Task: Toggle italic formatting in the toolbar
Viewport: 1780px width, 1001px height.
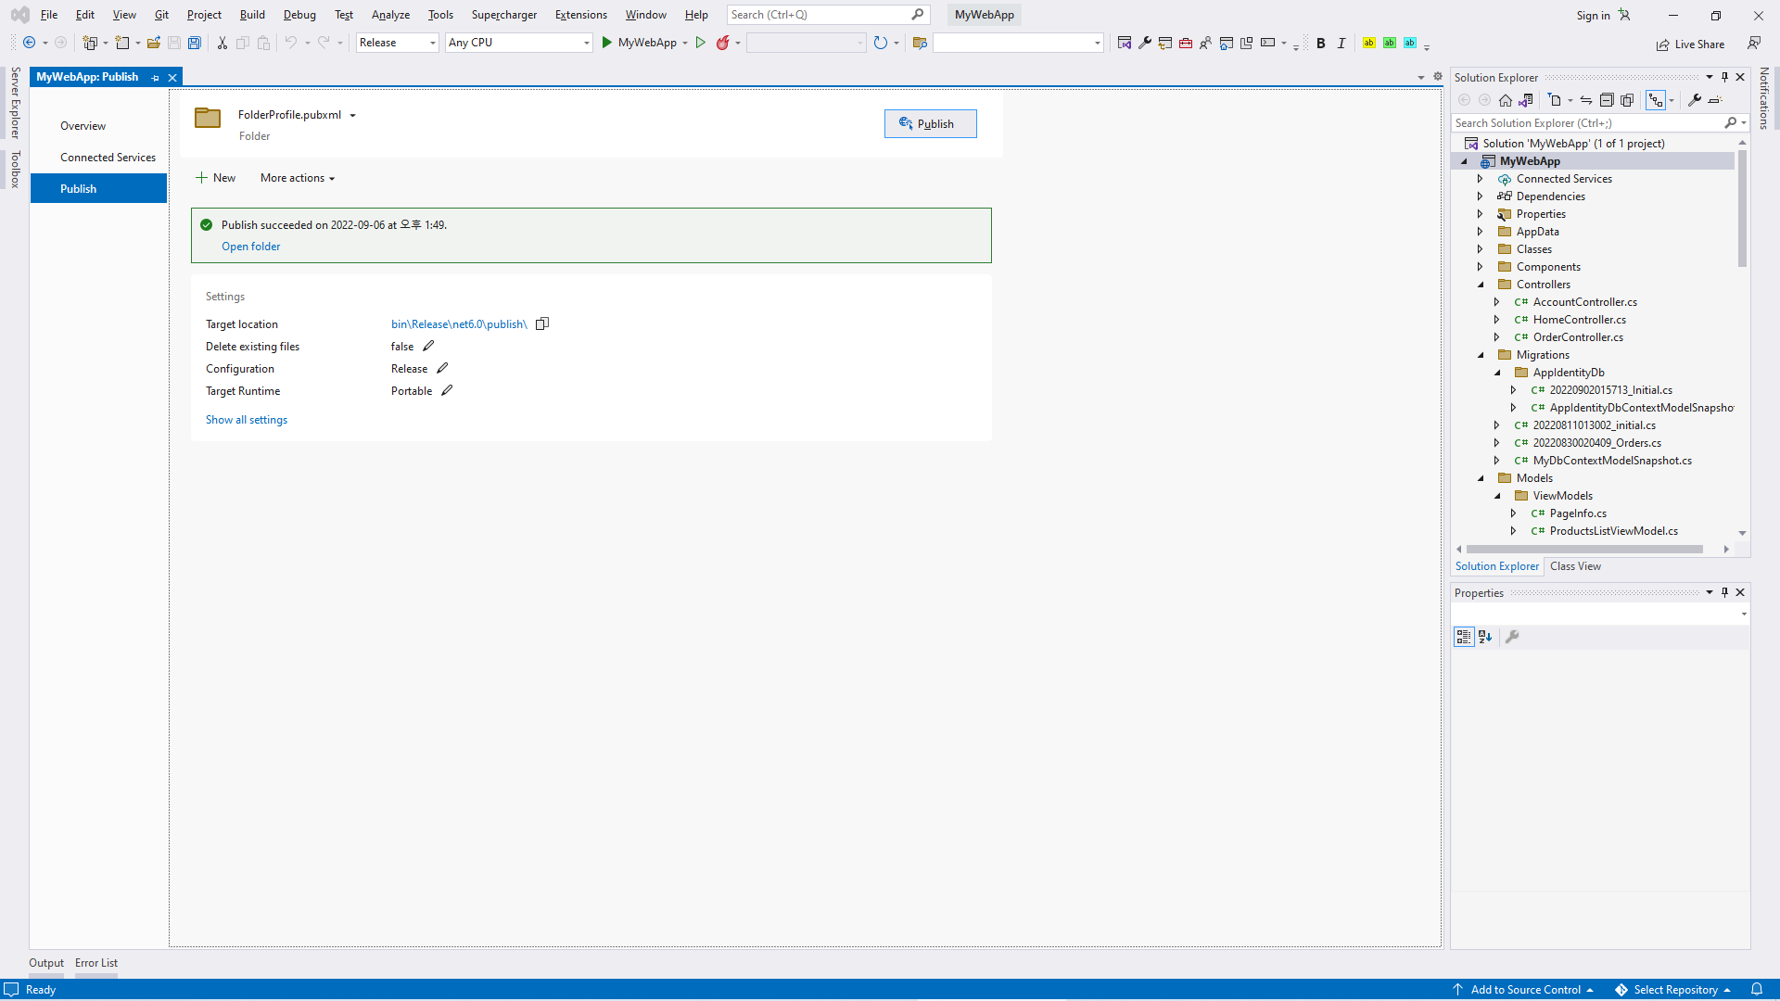Action: [x=1341, y=44]
